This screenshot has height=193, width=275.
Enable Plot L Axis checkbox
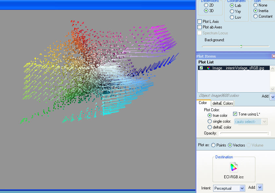click(200, 22)
